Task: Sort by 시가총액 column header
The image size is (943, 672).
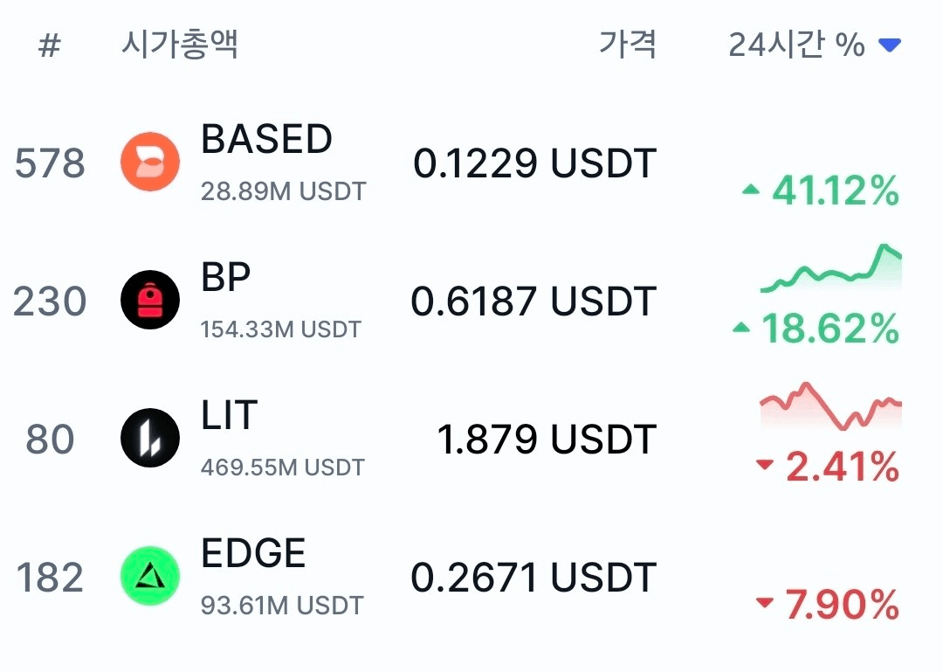Action: [180, 44]
